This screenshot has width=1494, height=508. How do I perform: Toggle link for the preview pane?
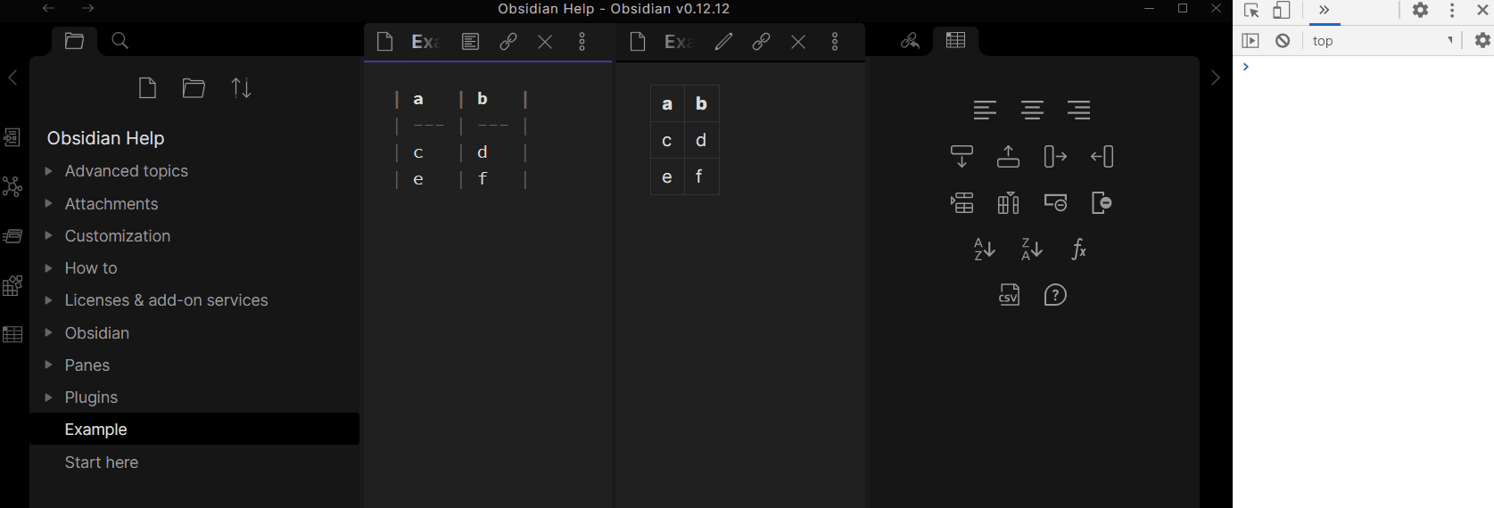click(x=761, y=42)
